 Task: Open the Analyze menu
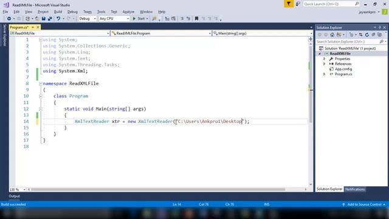pyautogui.click(x=128, y=12)
